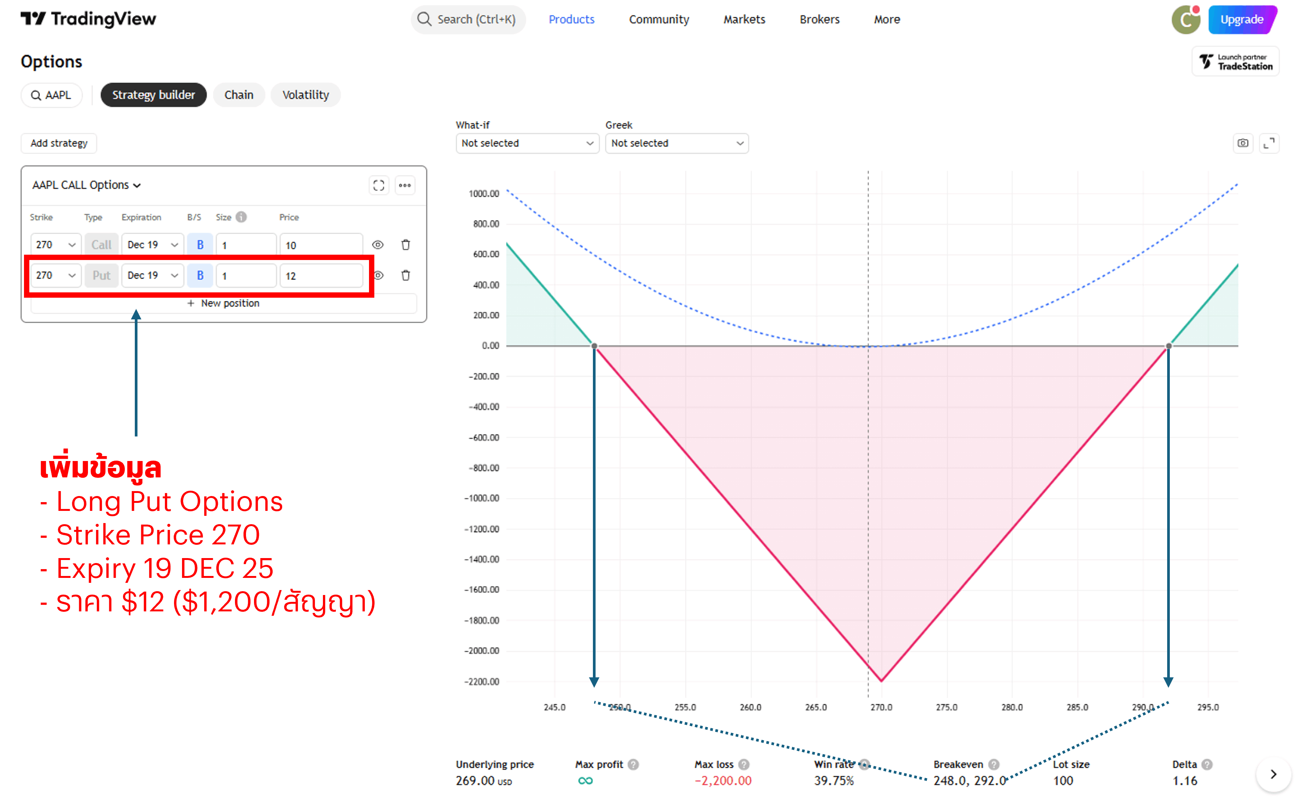This screenshot has width=1313, height=812.
Task: Switch to the Volatility tab
Action: coord(305,95)
